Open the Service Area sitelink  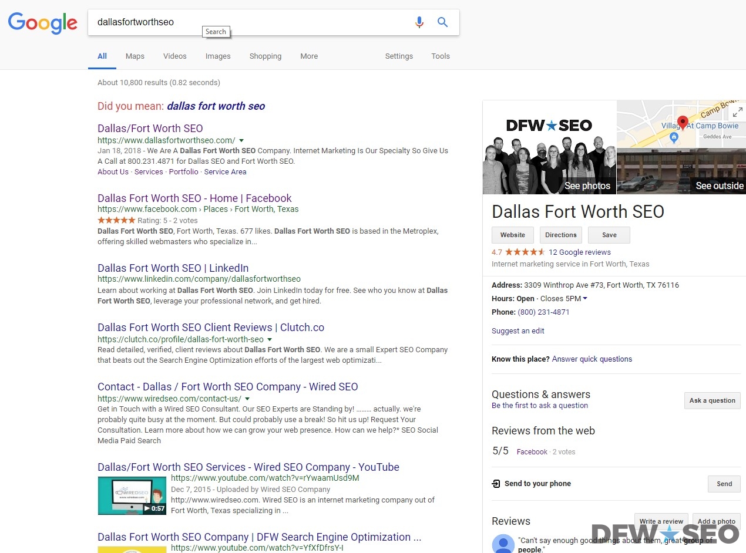[x=226, y=172]
